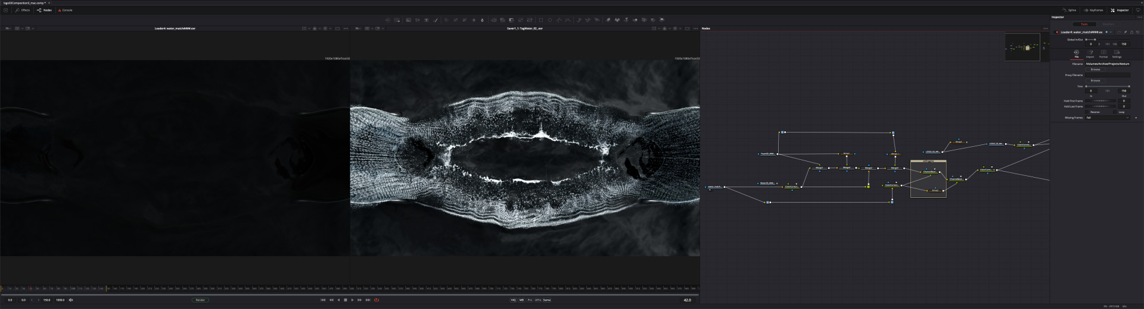Toggle the Some render option
This screenshot has height=309, width=1144.
tap(547, 300)
